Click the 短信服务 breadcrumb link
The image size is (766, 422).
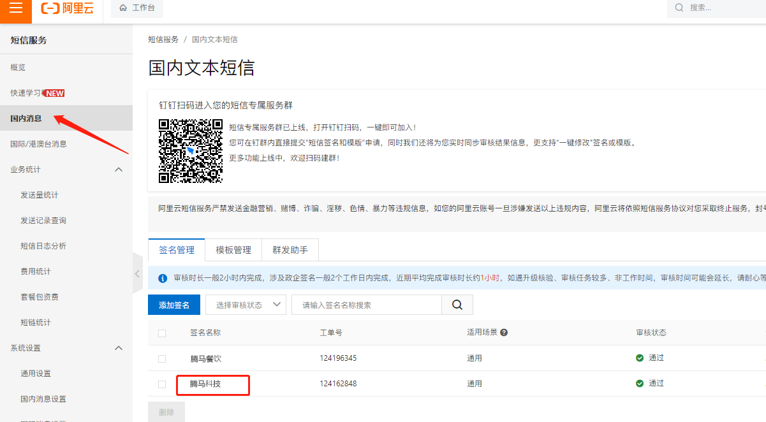(163, 40)
